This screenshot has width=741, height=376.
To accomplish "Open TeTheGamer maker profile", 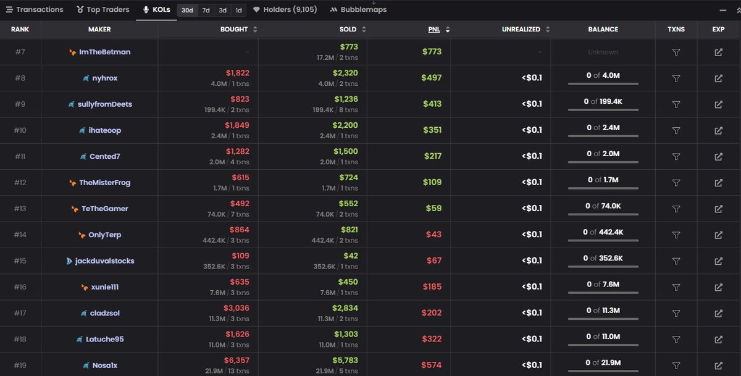I will [x=99, y=209].
